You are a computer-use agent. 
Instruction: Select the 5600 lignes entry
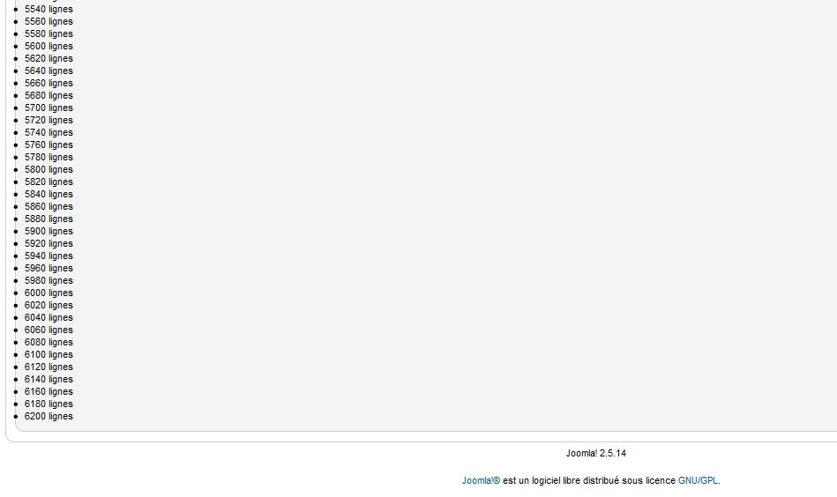49,46
